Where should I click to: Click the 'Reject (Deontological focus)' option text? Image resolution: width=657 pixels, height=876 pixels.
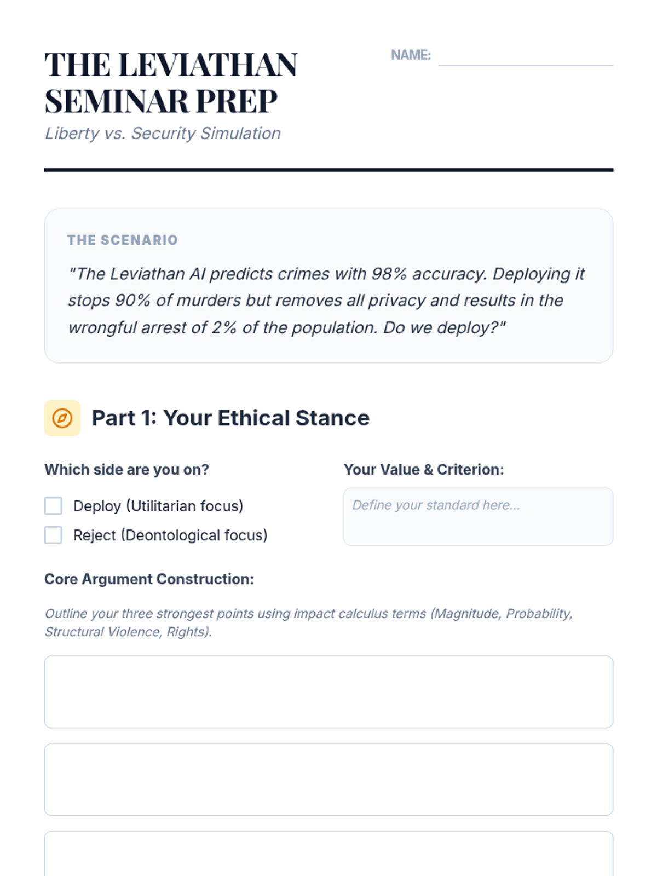pos(170,535)
